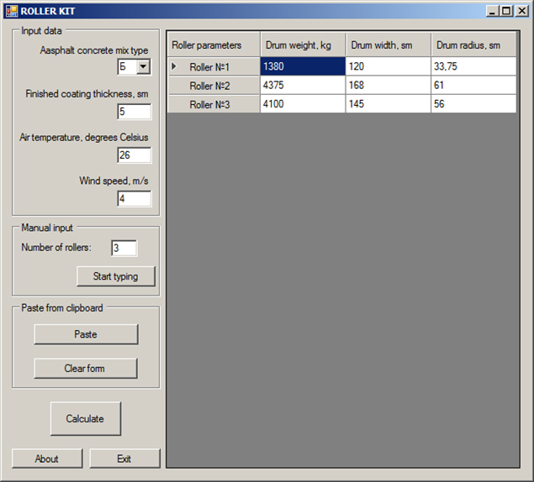Run the Calculate button
This screenshot has width=534, height=482.
[x=85, y=419]
